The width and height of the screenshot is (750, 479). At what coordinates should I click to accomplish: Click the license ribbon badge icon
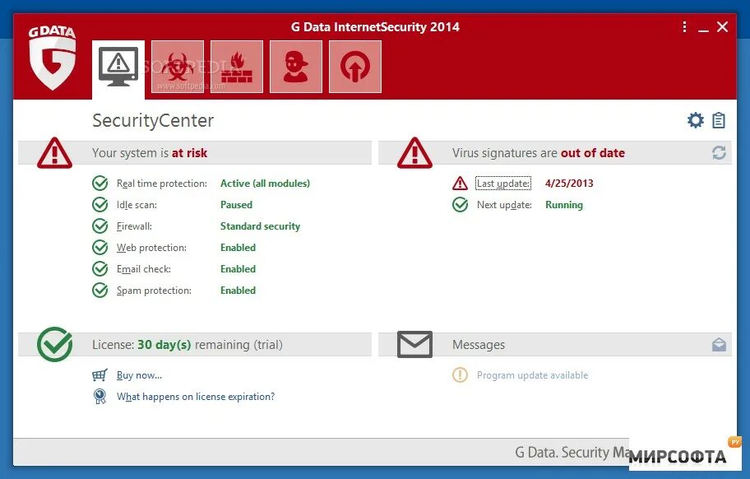coord(100,396)
